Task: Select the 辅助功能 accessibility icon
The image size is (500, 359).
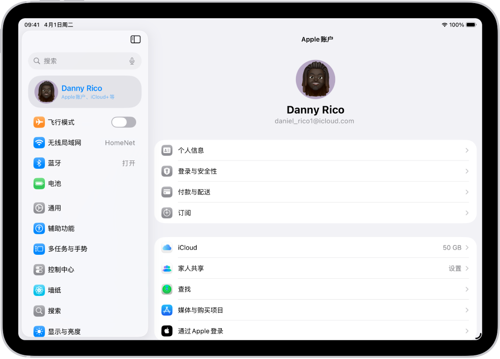Action: click(x=39, y=228)
